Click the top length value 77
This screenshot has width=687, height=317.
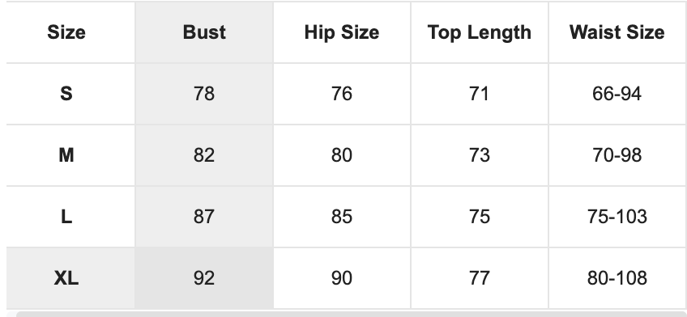click(480, 278)
